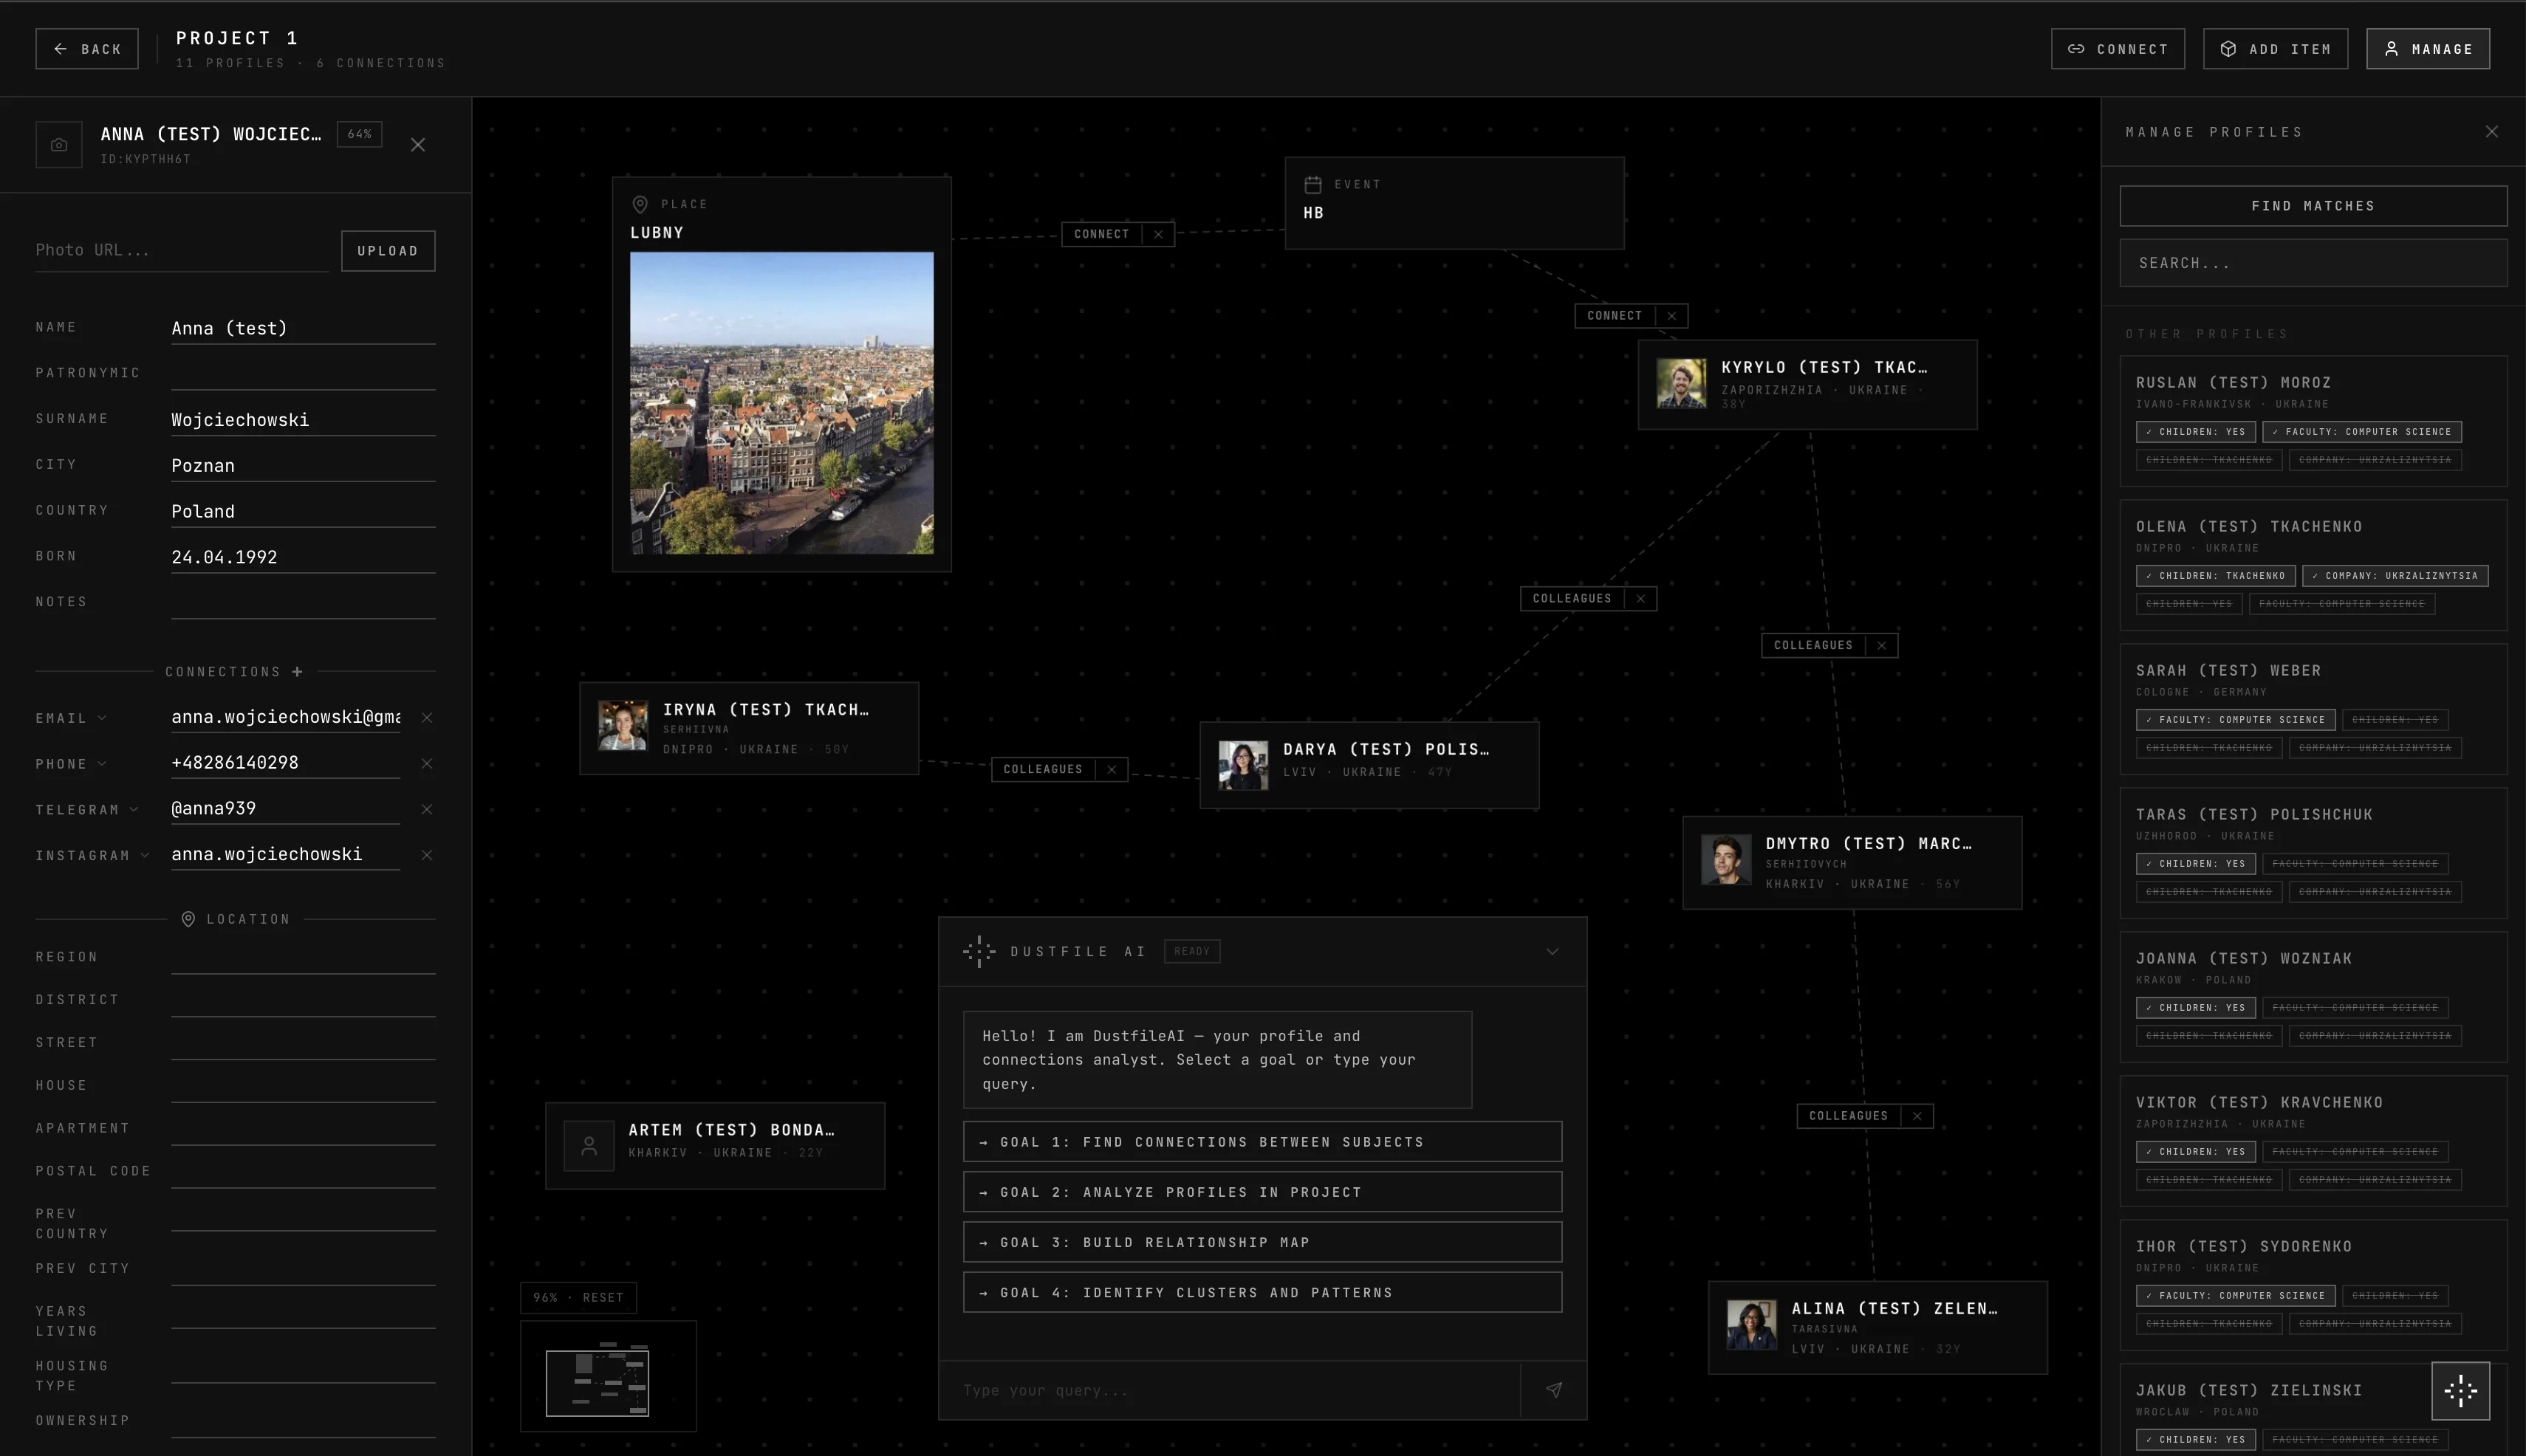
Task: Choose Goal 3: Build relationship map
Action: 1262,1242
